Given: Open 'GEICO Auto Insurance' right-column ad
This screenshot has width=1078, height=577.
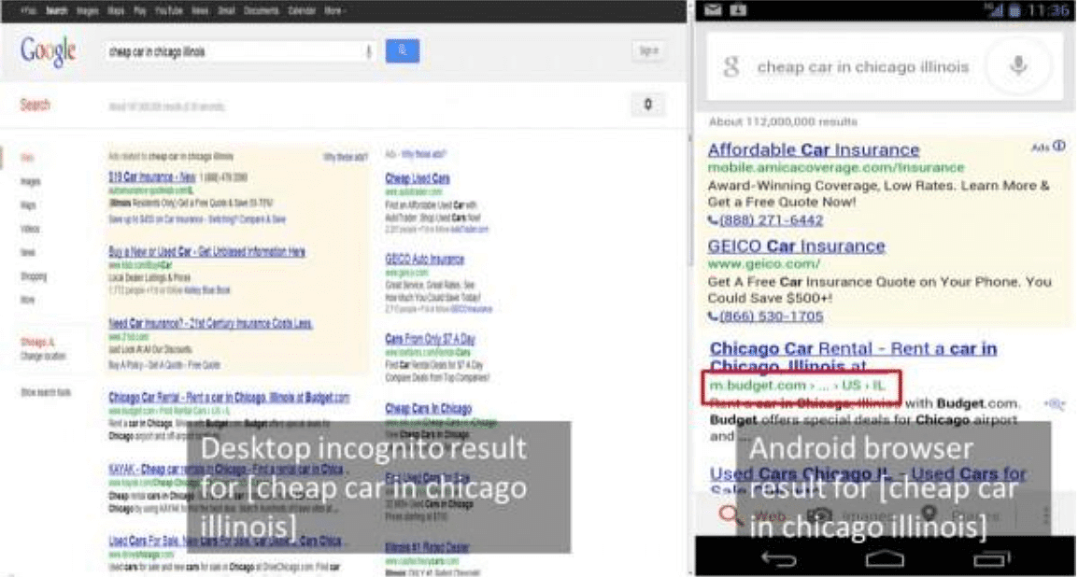Looking at the screenshot, I should coord(425,259).
